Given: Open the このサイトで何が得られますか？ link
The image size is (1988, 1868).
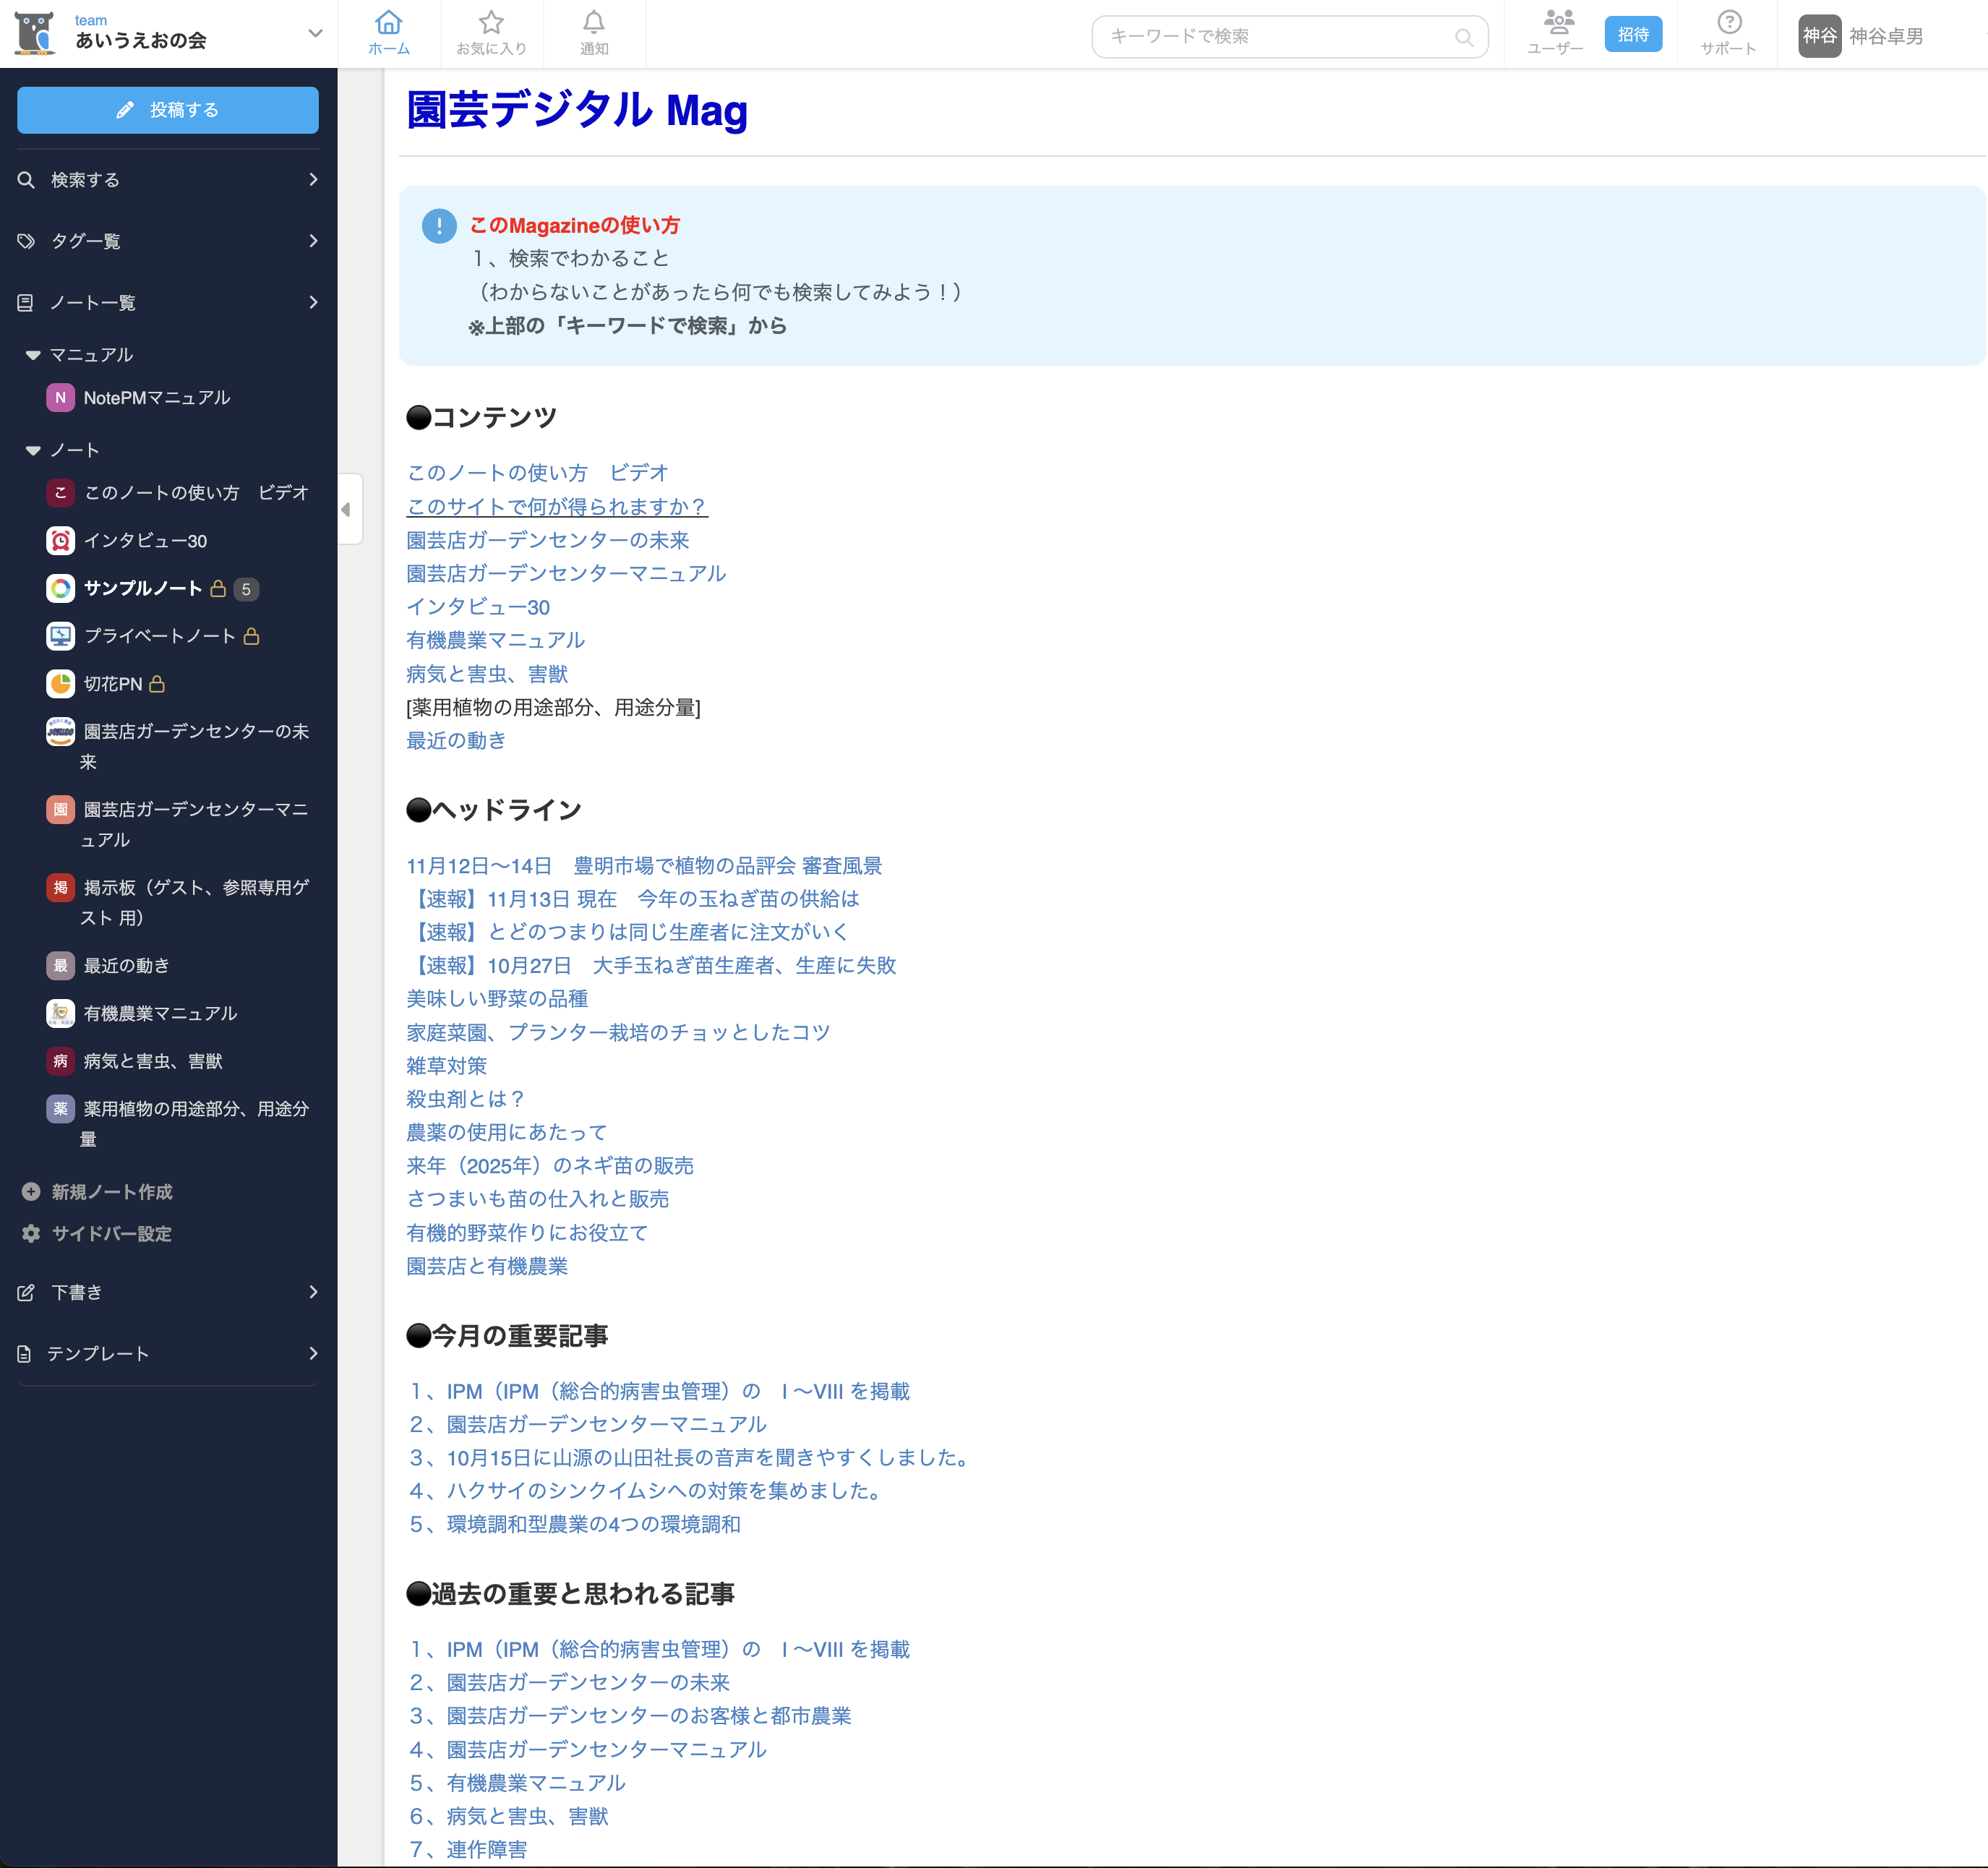Looking at the screenshot, I should tap(556, 507).
